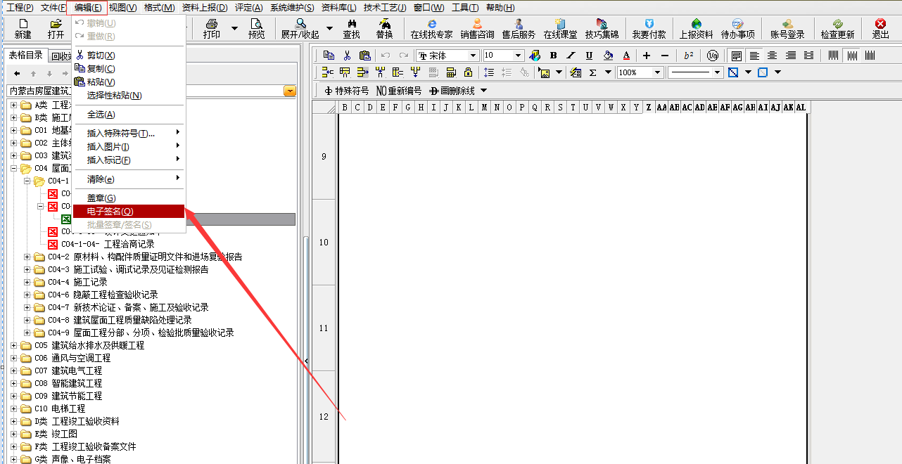This screenshot has height=464, width=902.
Task: Choose 全选(A) from the Edit menu
Action: [101, 115]
